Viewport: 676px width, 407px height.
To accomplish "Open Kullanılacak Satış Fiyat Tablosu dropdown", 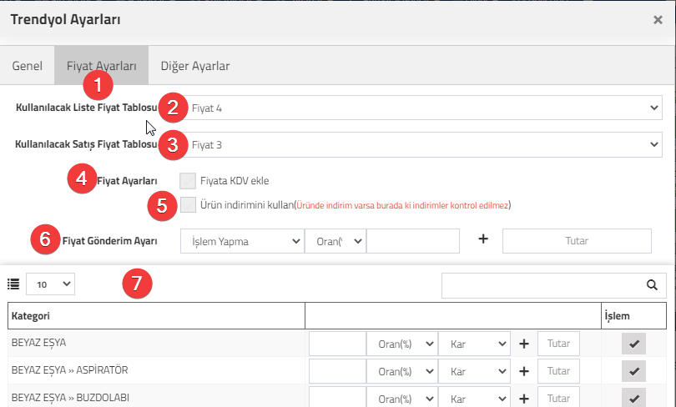I will (421, 145).
